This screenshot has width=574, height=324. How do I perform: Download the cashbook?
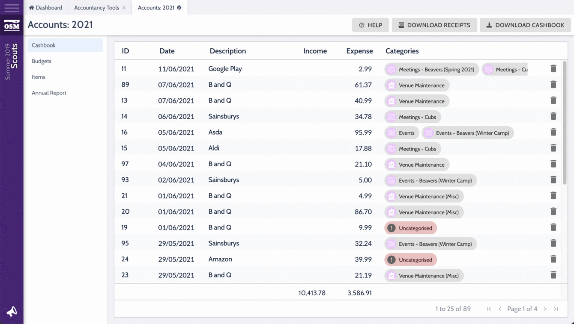point(525,25)
